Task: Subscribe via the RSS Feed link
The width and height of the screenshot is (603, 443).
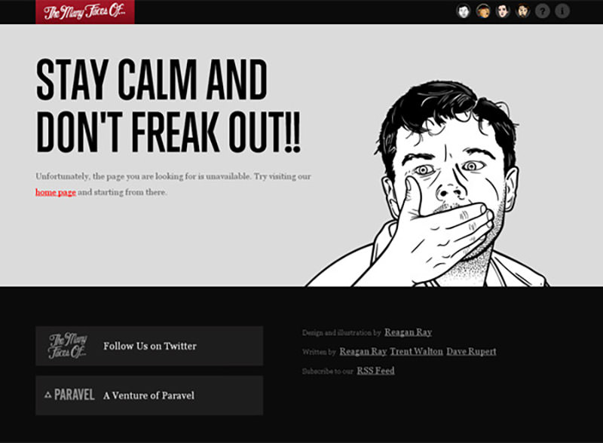Action: [375, 371]
